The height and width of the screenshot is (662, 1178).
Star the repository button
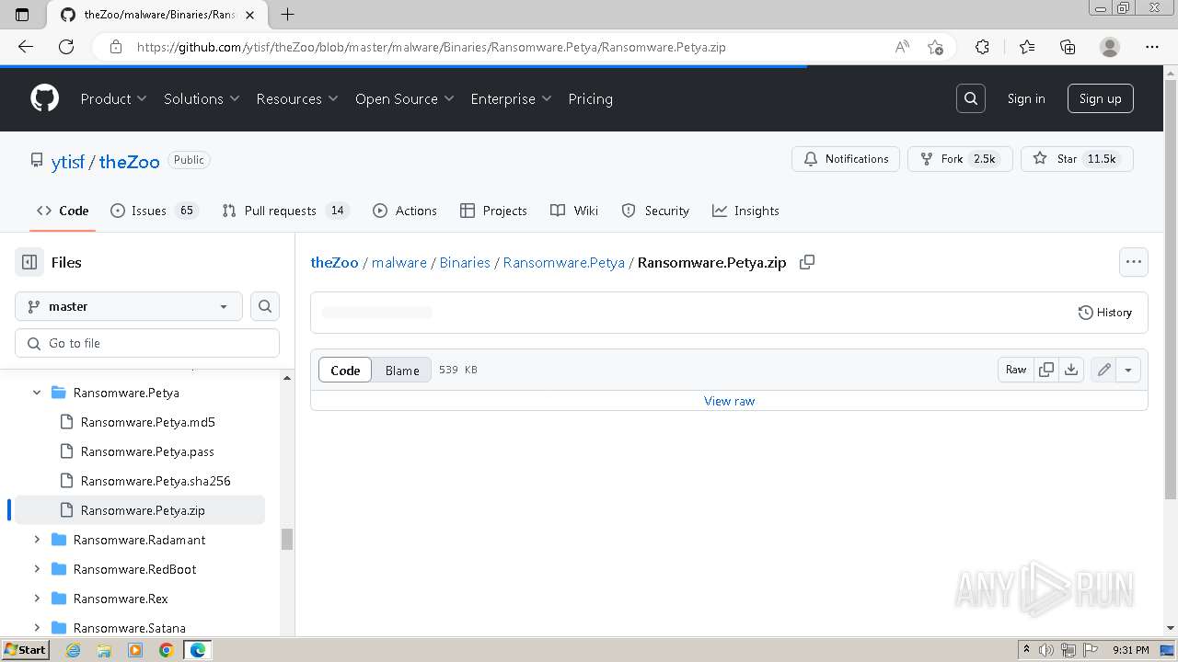tap(1077, 159)
